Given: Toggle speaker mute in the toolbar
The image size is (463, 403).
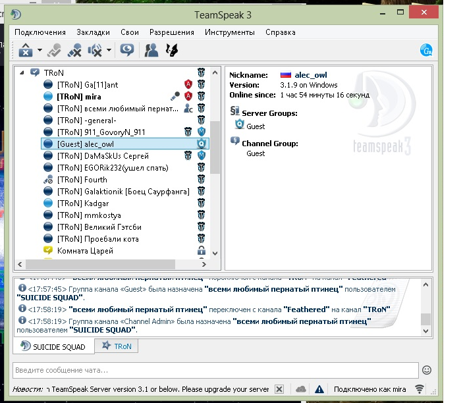Looking at the screenshot, I should tap(95, 50).
